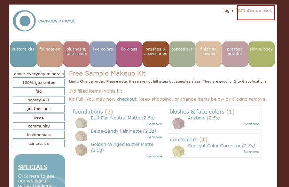Go to the pressed powder tab
The image size is (289, 187).
pyautogui.click(x=235, y=54)
